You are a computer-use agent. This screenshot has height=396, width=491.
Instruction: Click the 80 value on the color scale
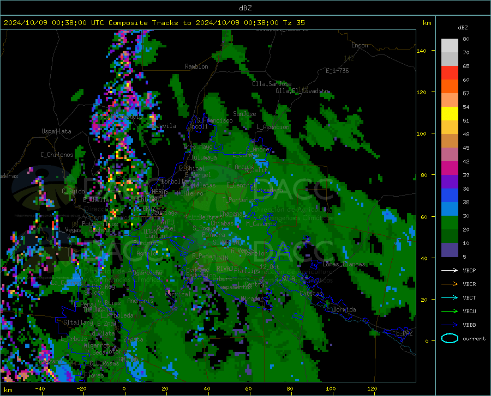(466, 39)
